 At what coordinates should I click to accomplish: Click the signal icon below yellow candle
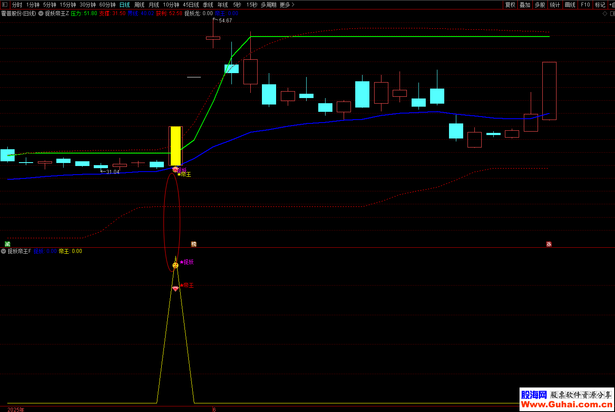pos(175,169)
